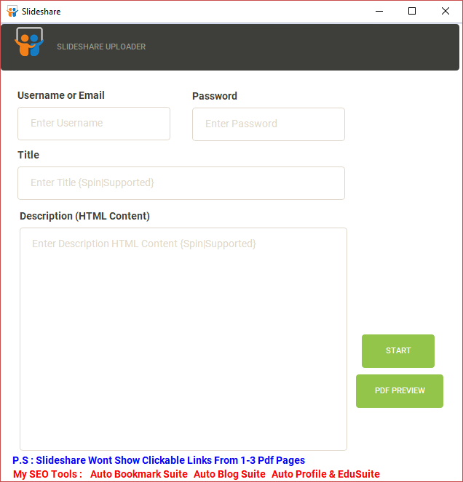
Task: Click the Password label
Action: pyautogui.click(x=215, y=96)
